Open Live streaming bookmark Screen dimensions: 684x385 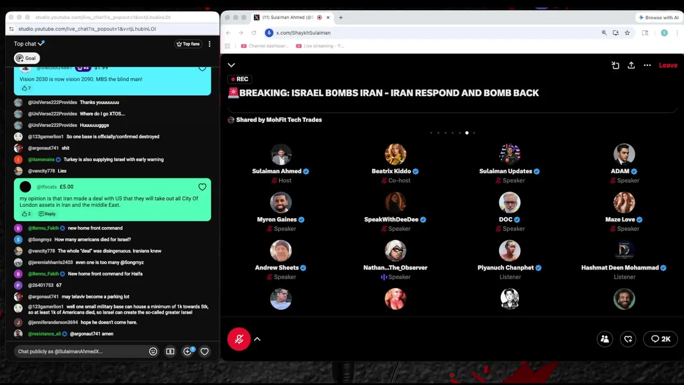point(320,46)
